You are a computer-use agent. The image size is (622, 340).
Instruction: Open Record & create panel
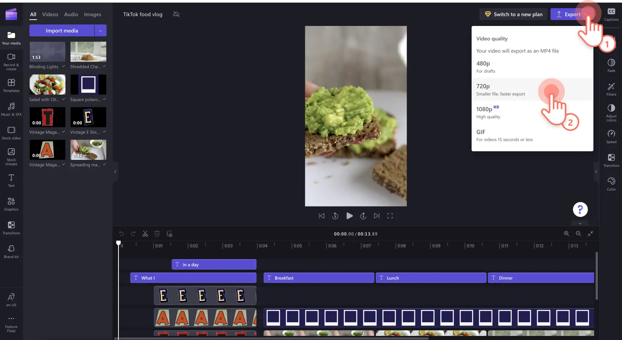click(11, 62)
